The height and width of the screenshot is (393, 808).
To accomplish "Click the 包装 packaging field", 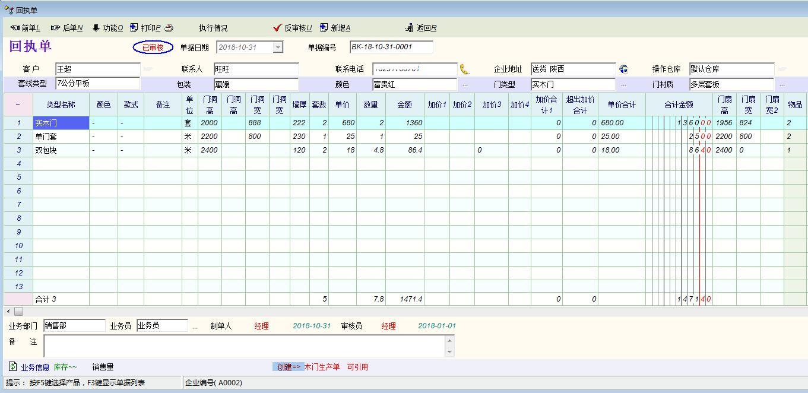I will pos(256,85).
